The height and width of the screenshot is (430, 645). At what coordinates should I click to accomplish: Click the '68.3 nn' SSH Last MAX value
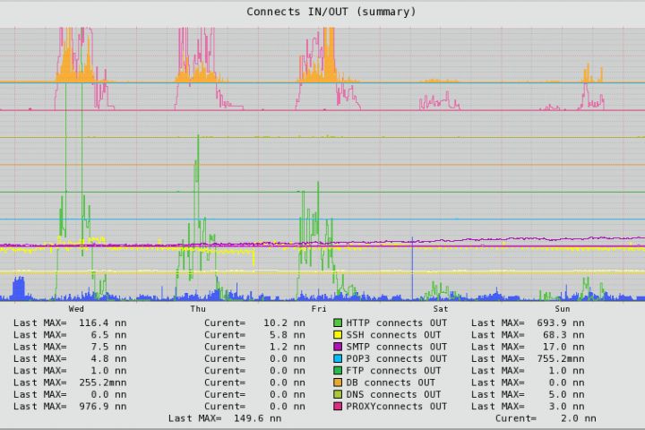click(x=563, y=335)
